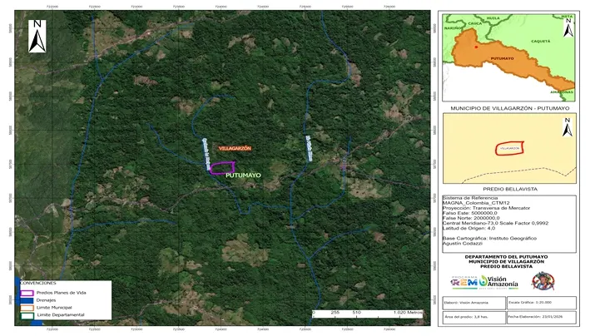Click the REM Visión Amazonía program logo
The image size is (590, 336).
coord(484,282)
